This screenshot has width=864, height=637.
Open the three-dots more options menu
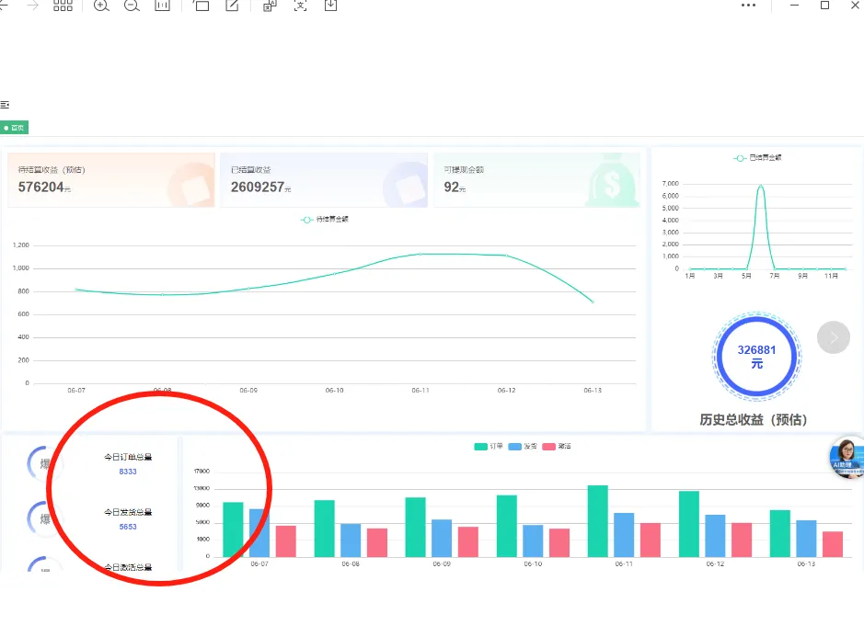[748, 6]
